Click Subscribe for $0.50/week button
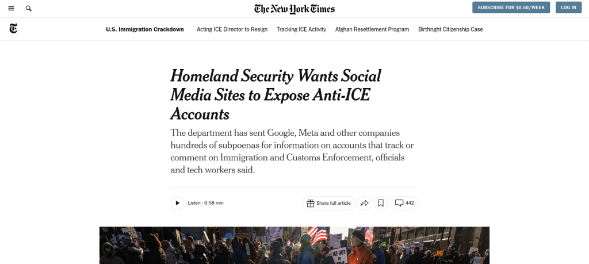The image size is (589, 264). [511, 7]
